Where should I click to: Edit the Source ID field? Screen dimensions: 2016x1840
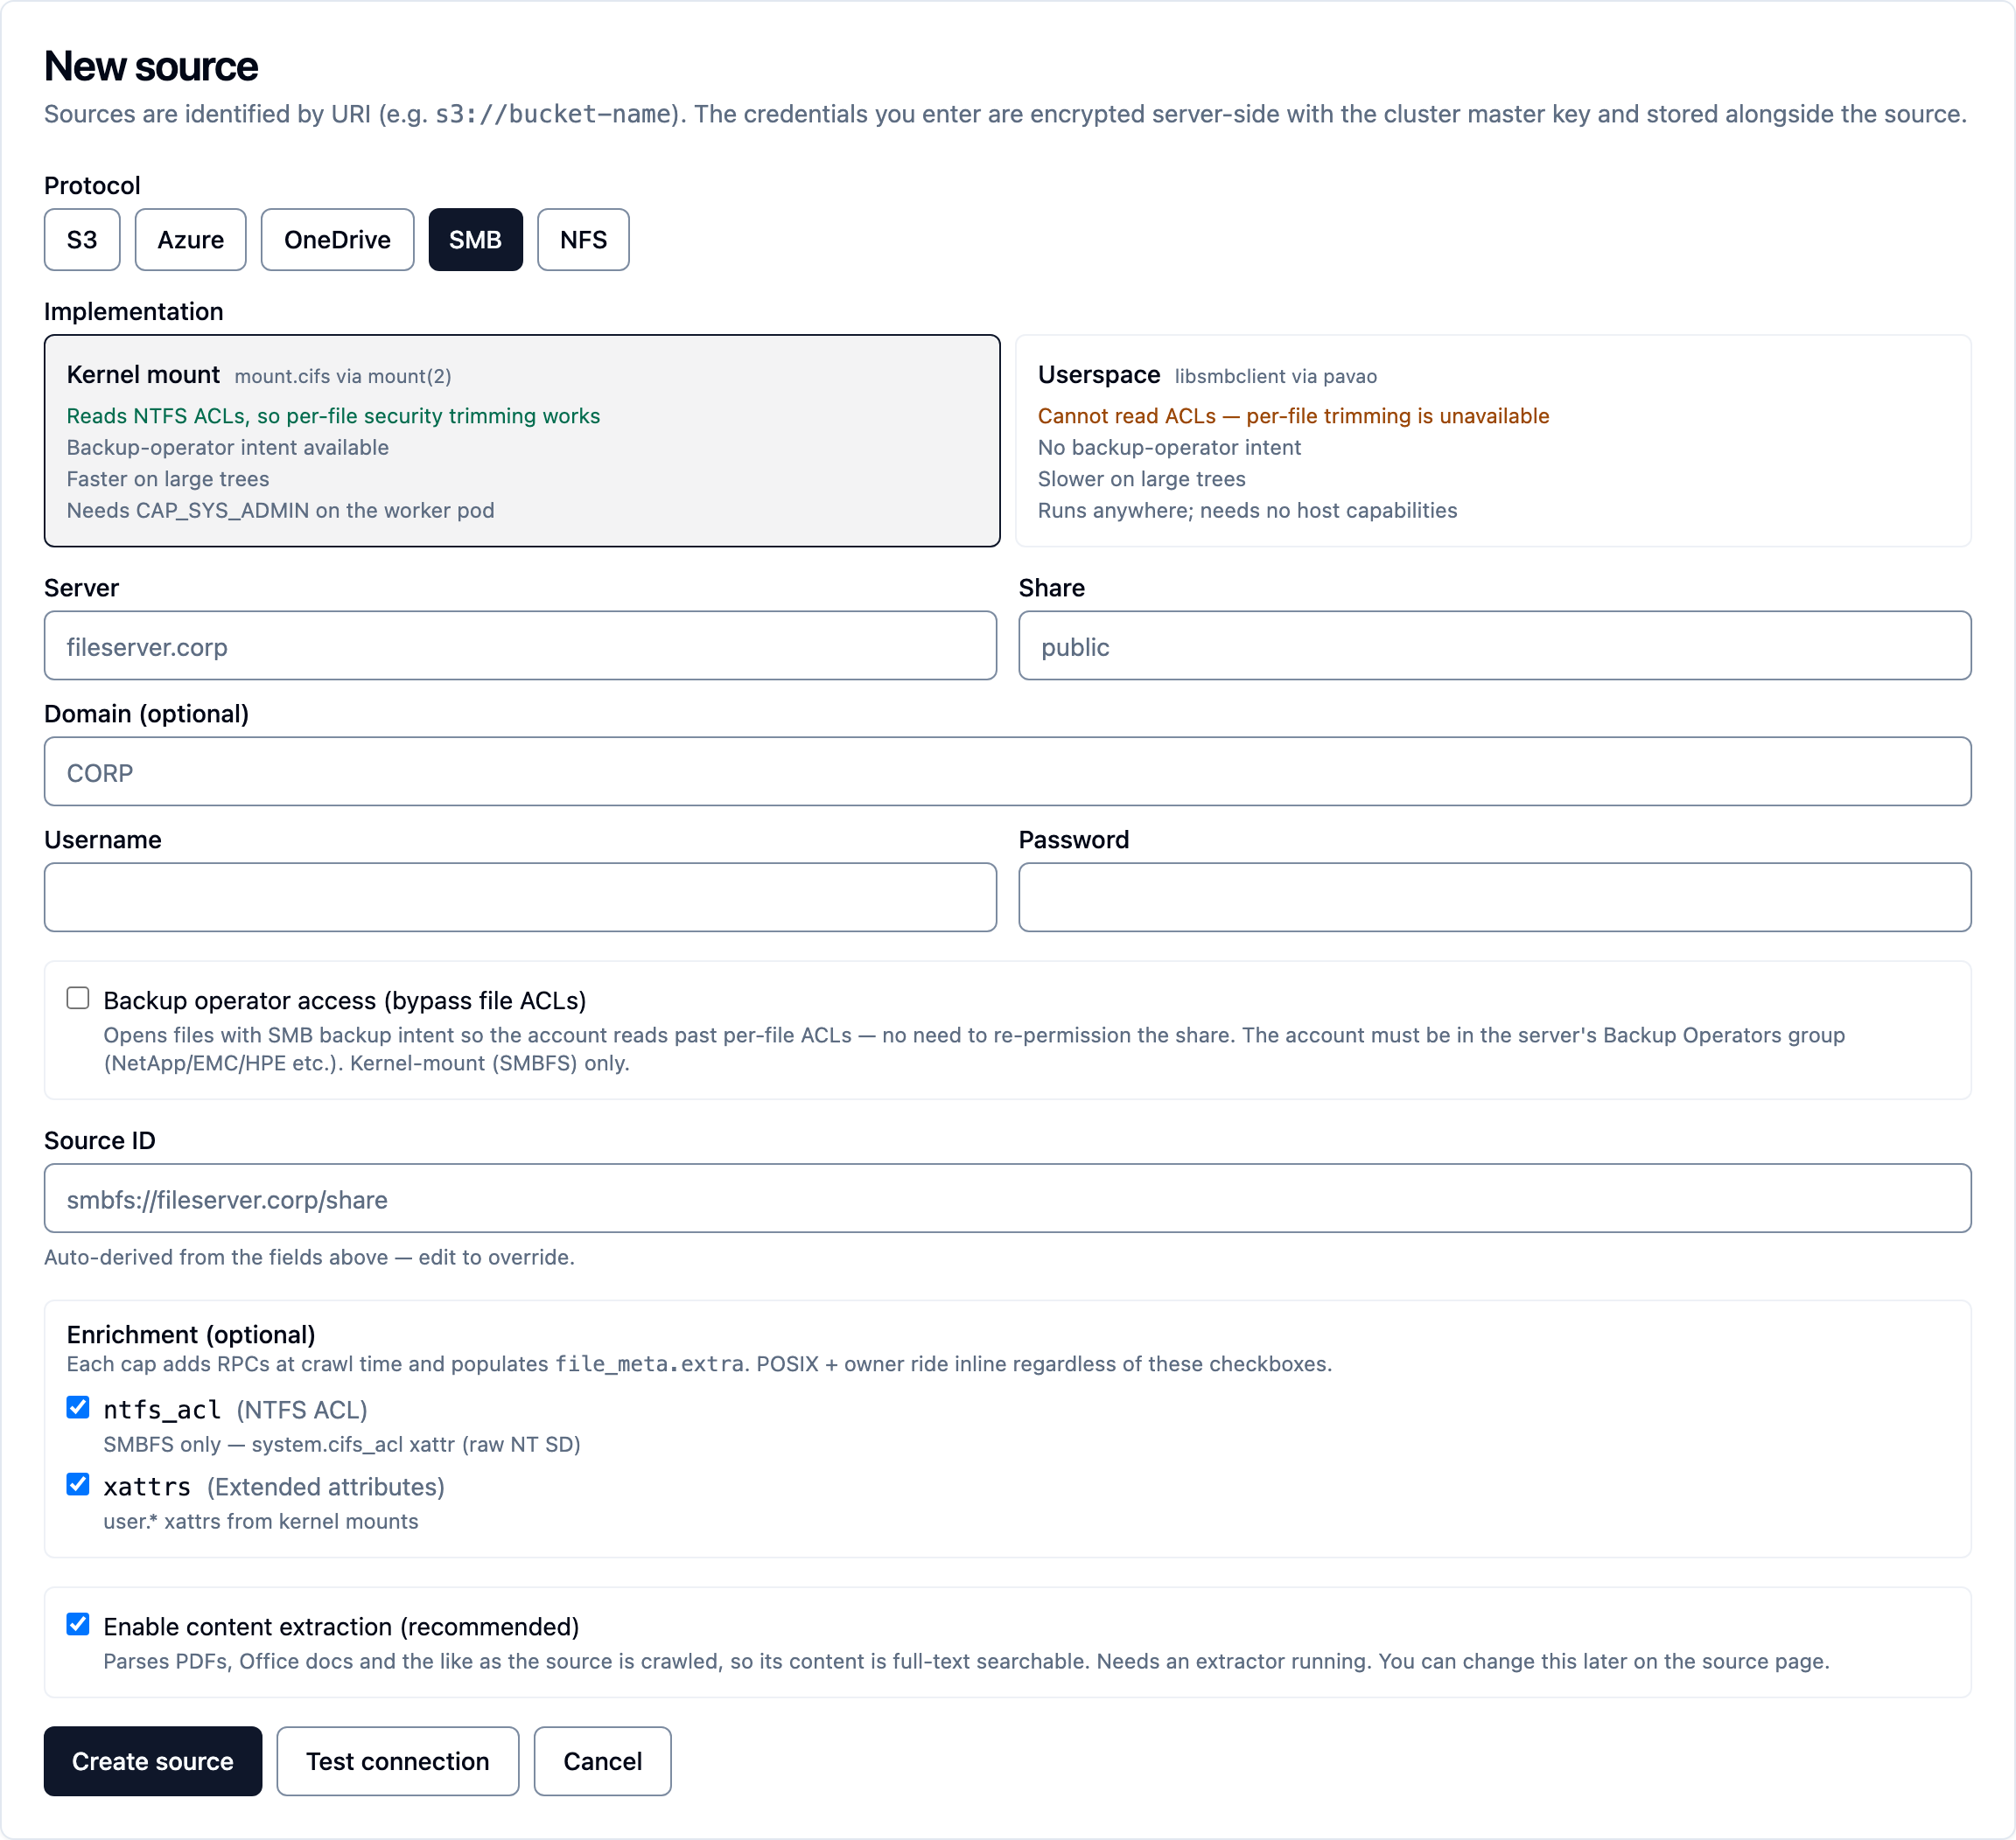click(x=1007, y=1199)
